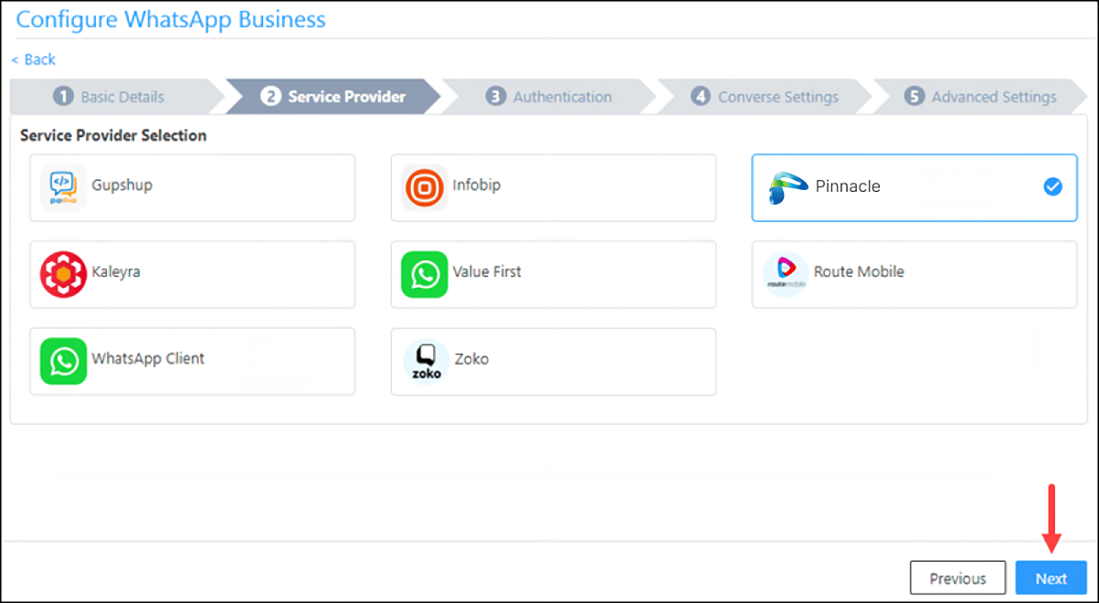Click the Value First WhatsApp icon

click(424, 274)
